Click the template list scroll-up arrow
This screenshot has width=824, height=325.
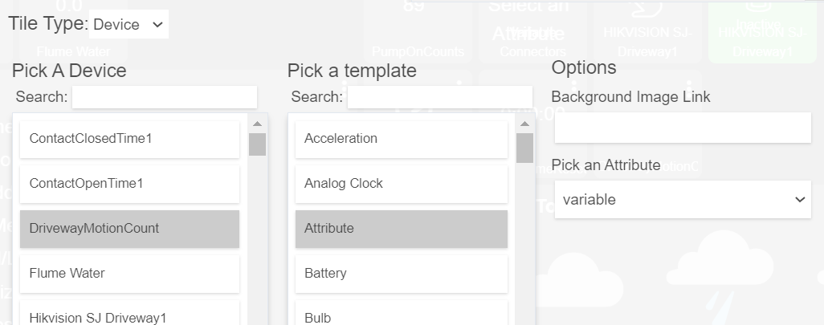(x=525, y=124)
